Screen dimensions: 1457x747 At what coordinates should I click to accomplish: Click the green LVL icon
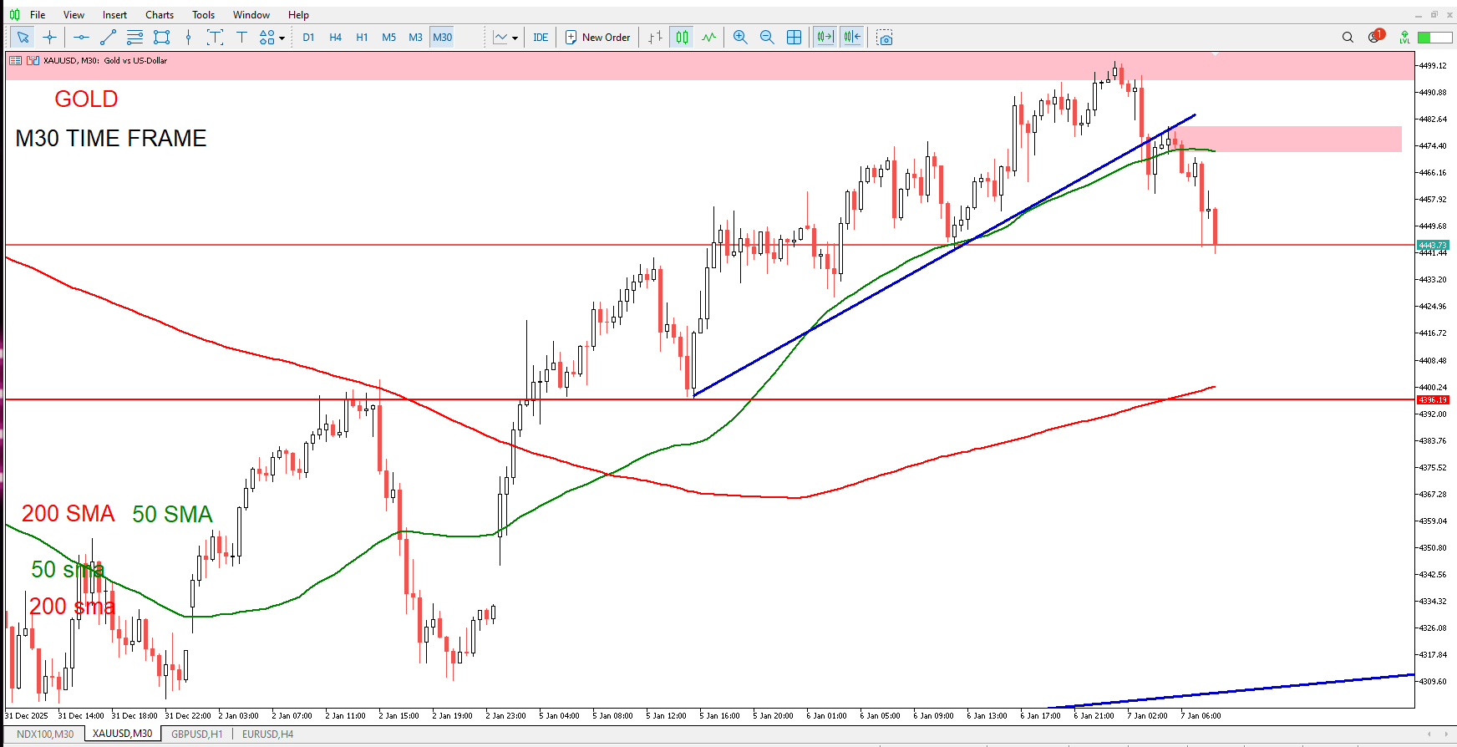point(1405,37)
